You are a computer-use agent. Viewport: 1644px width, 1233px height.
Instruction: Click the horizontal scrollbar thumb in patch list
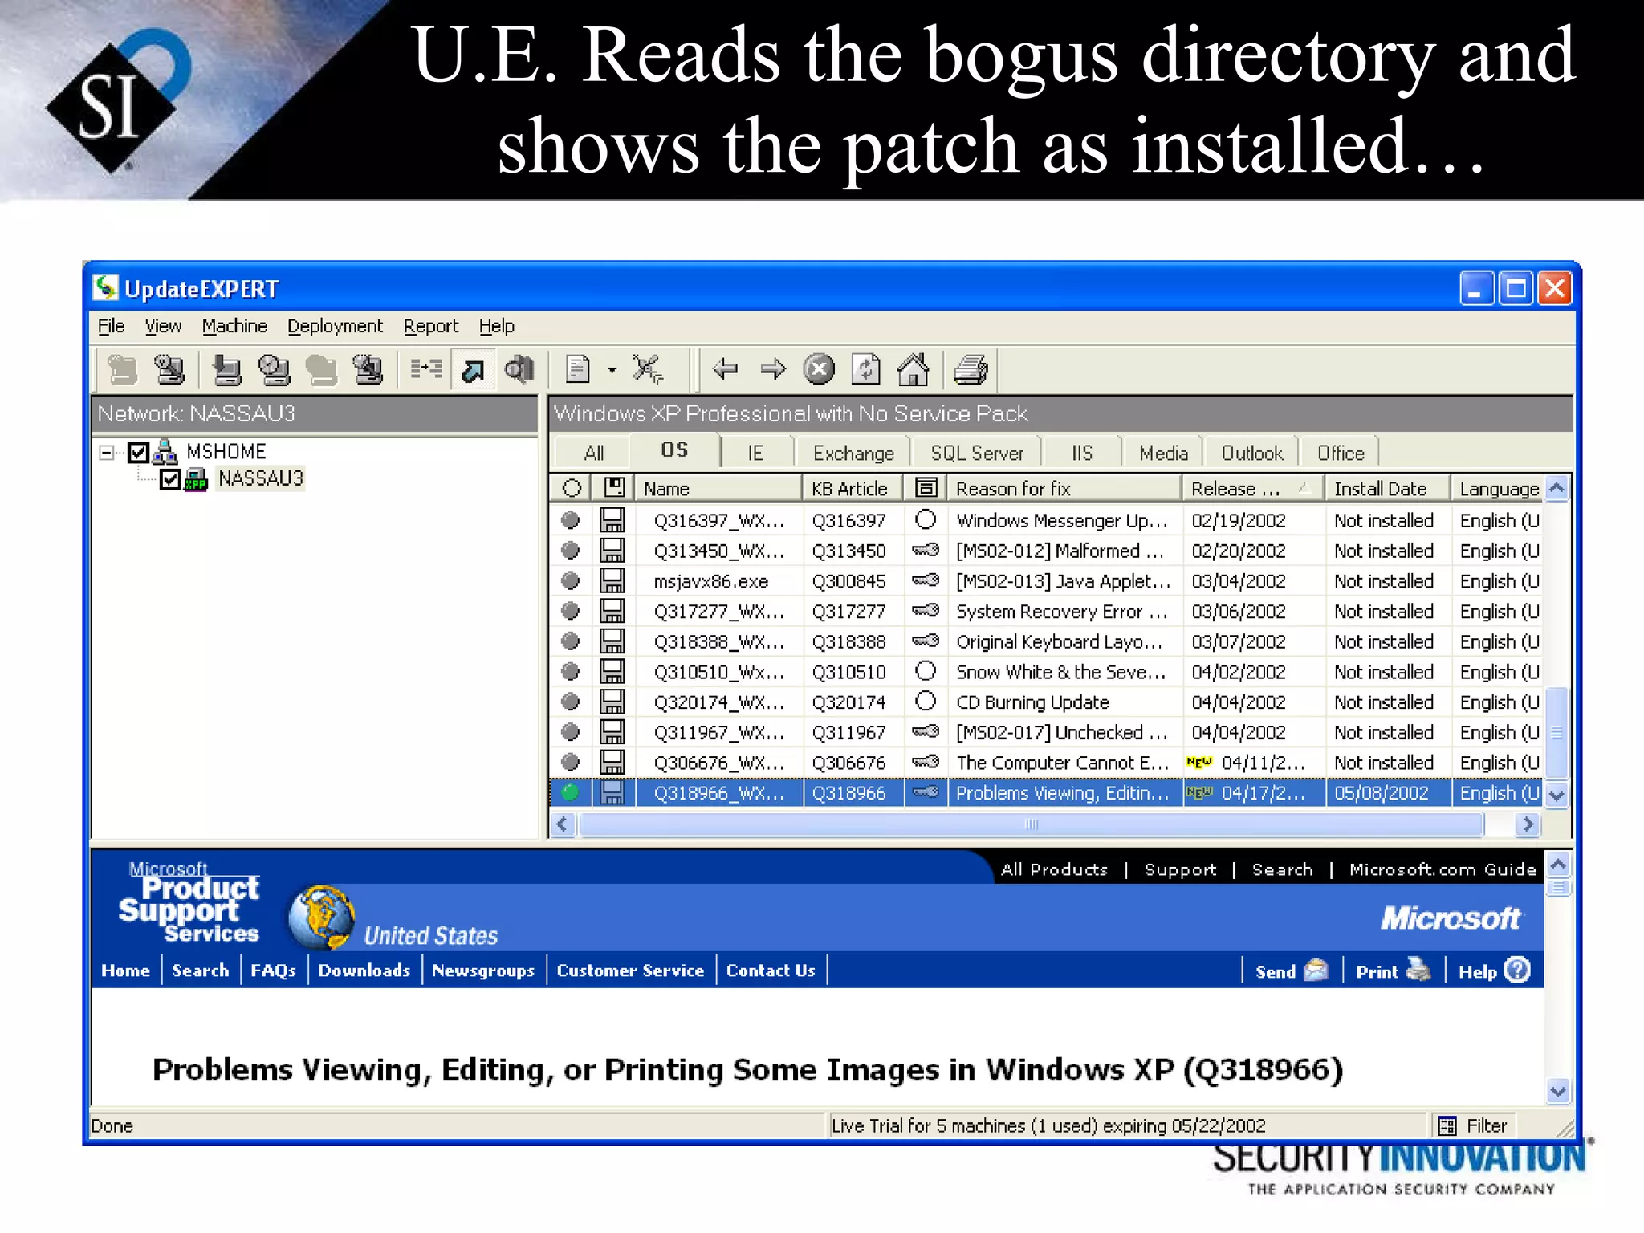point(1031,824)
